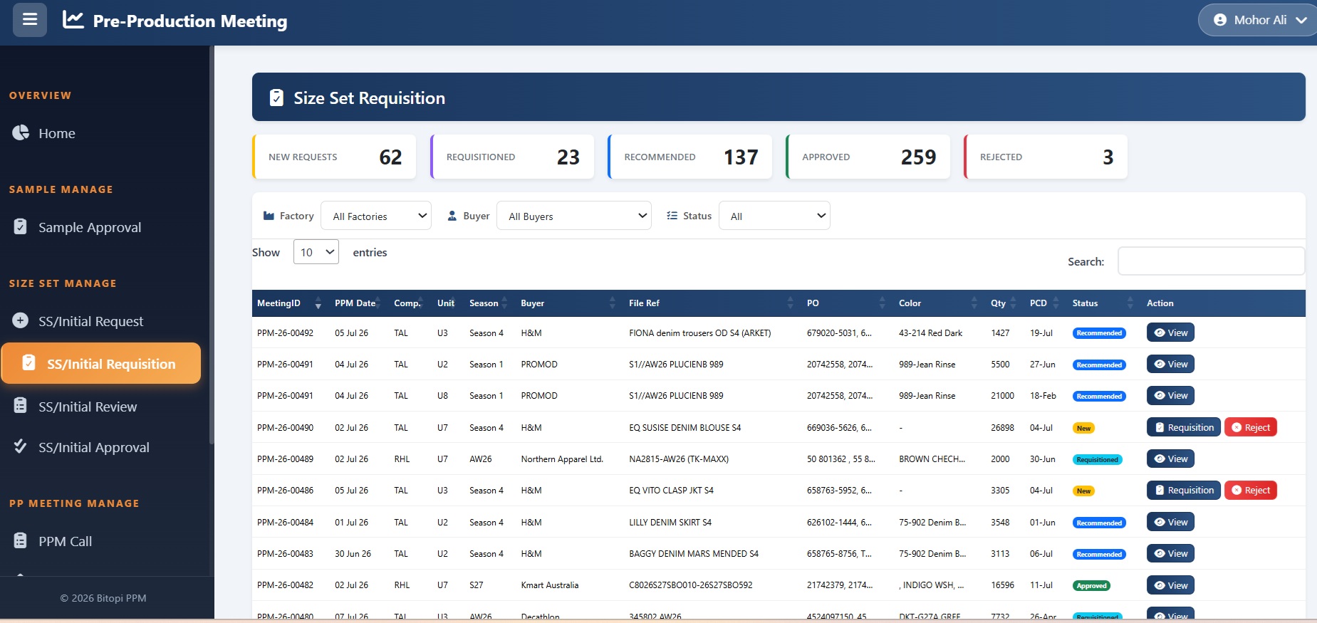Click the Recommended badge for PPM-26-00484
This screenshot has width=1317, height=623.
pos(1099,523)
